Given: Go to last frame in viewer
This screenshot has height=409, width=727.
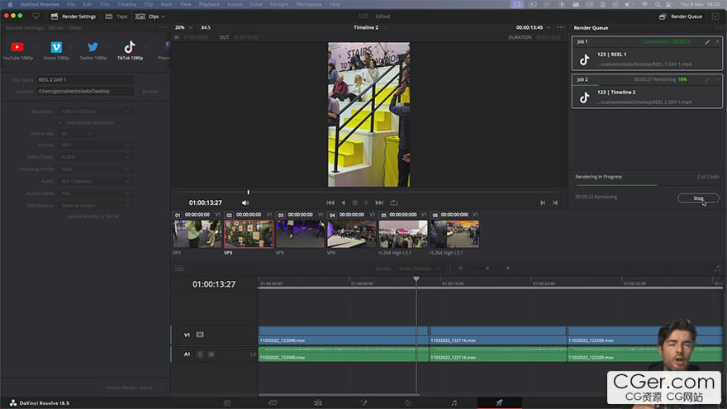Looking at the screenshot, I should tap(379, 202).
